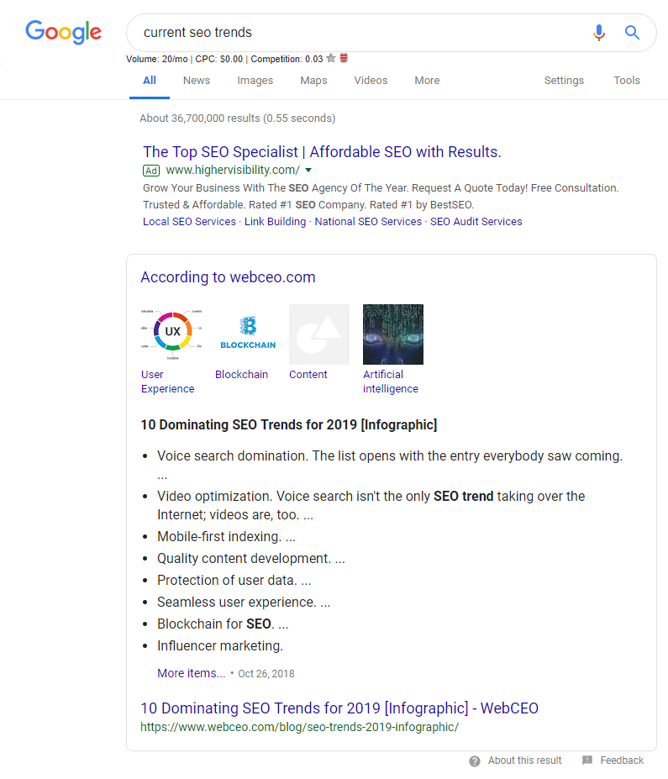668x779 pixels.
Task: Click Video optimization bullet text
Action: 371,505
